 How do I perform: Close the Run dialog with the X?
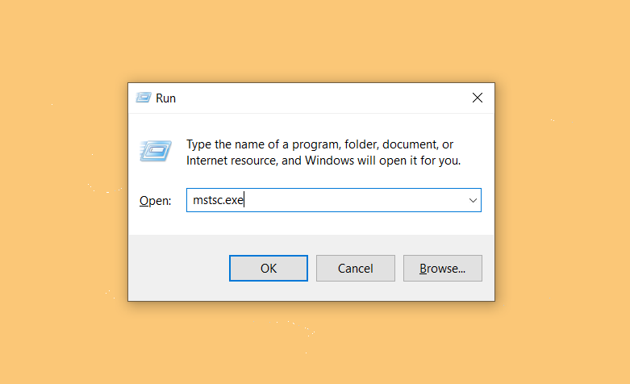478,98
